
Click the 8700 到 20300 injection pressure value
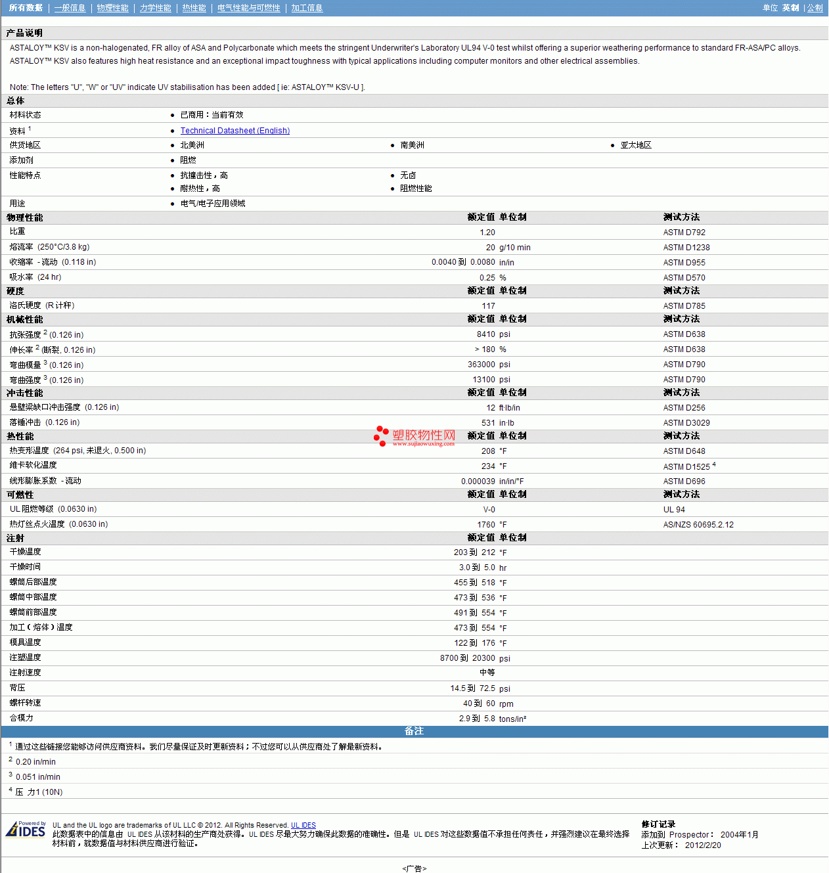click(x=468, y=658)
